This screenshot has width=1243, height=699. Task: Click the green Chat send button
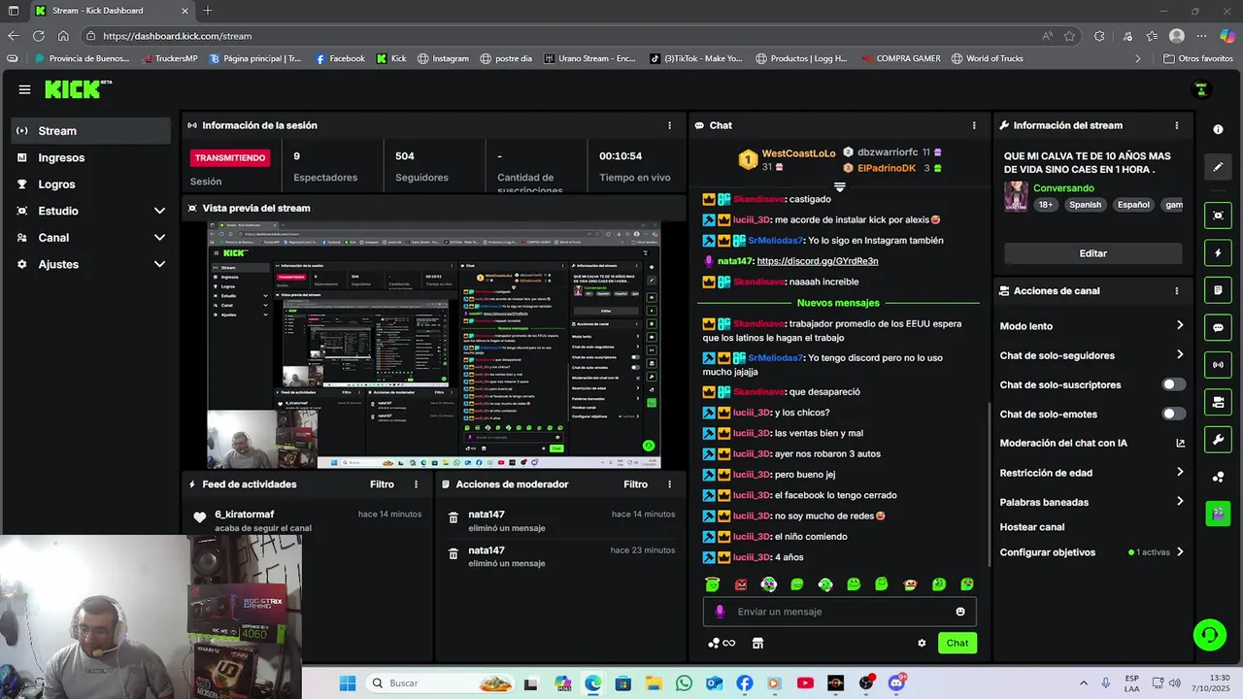click(x=957, y=643)
